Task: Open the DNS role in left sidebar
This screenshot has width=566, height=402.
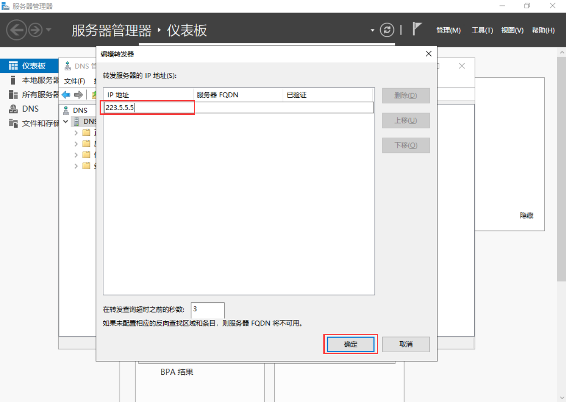Action: click(30, 109)
